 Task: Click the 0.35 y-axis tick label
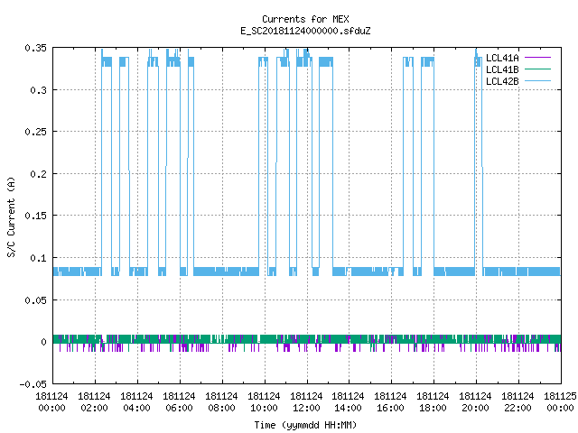click(36, 48)
